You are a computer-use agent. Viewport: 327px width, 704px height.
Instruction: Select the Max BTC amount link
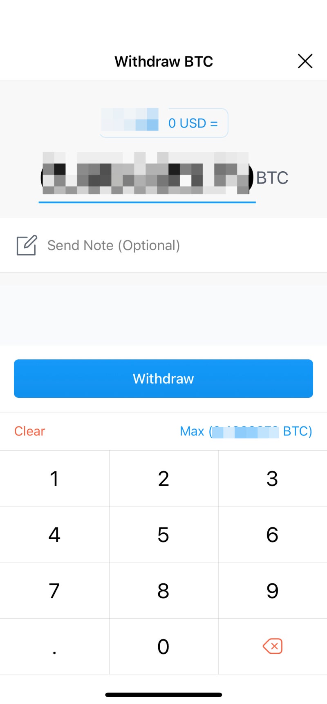(246, 431)
